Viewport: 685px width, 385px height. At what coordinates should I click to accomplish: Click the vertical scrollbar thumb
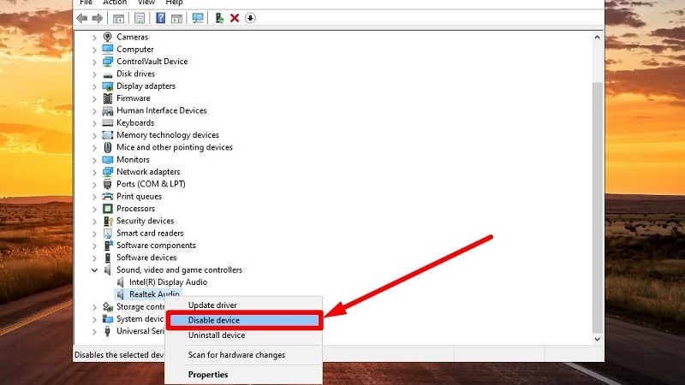point(597,207)
